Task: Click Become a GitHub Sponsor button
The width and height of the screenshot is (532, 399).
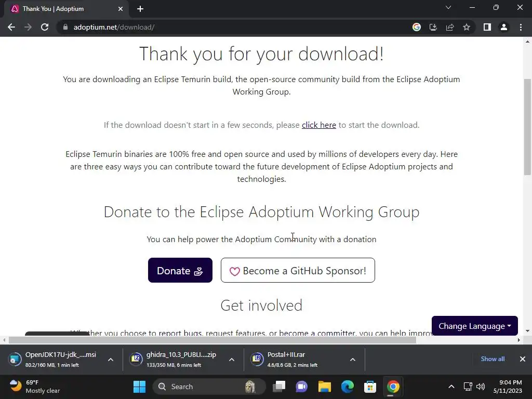Action: tap(298, 270)
